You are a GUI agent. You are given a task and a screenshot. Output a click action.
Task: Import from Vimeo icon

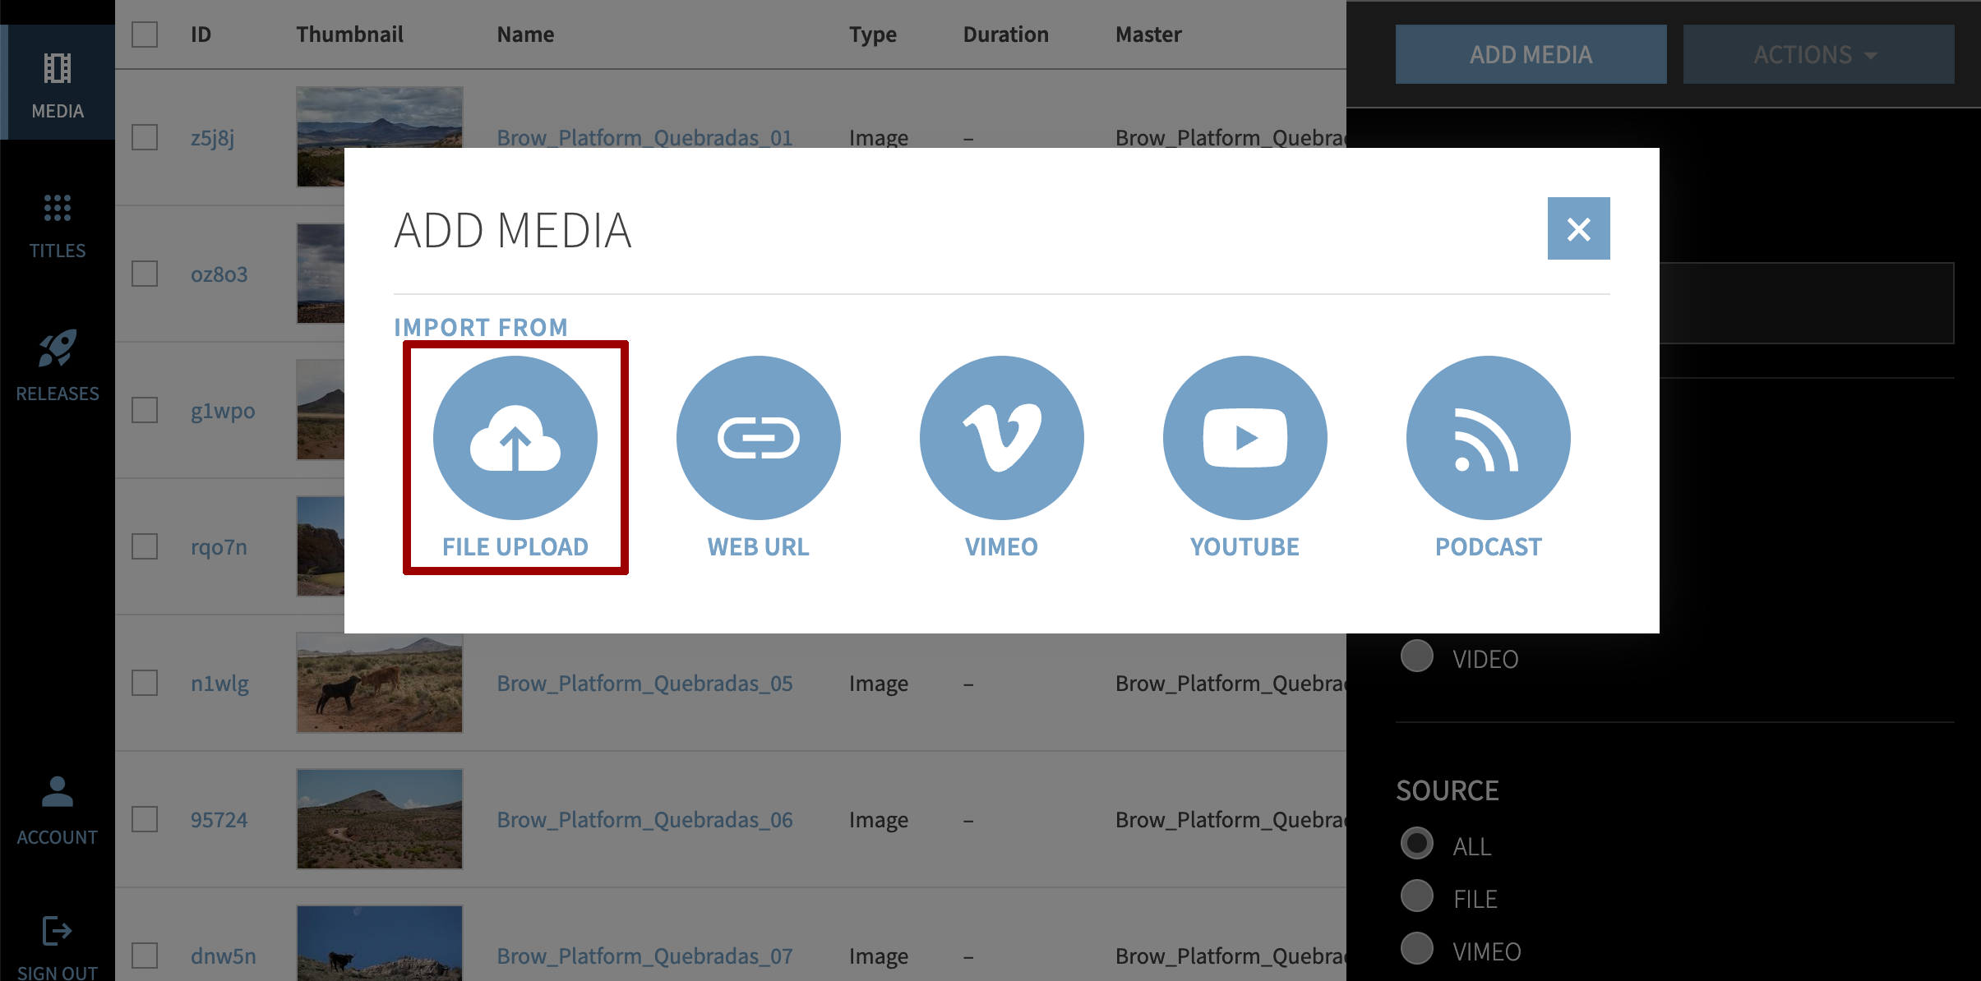click(1001, 438)
